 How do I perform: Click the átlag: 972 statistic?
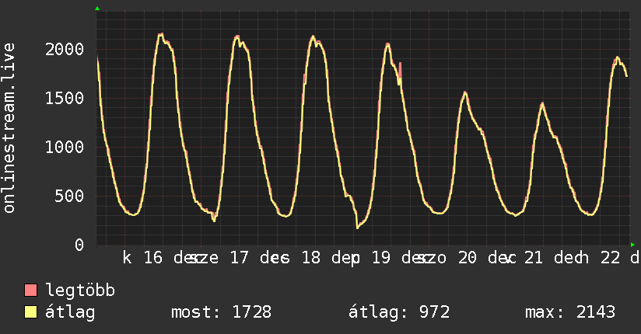click(x=399, y=312)
